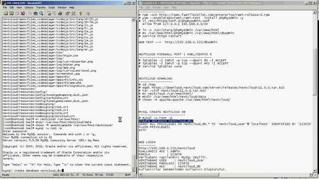Open Find with the magnifier icon
319x179 pixels.
click(x=41, y=13)
